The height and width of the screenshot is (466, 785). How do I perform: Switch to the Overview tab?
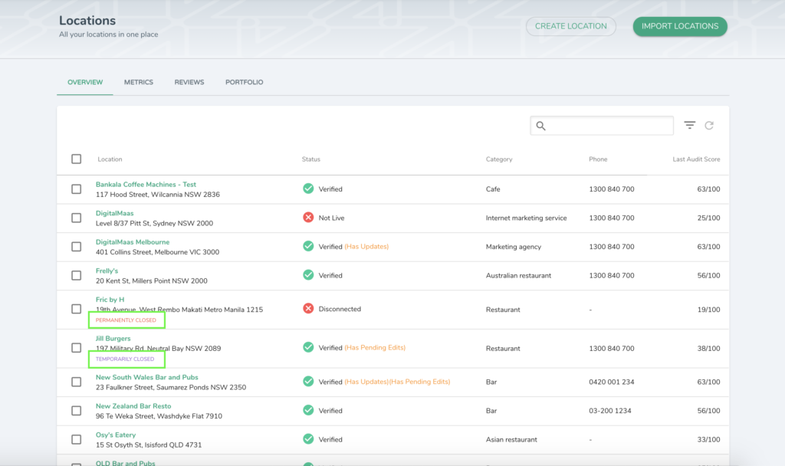click(85, 82)
